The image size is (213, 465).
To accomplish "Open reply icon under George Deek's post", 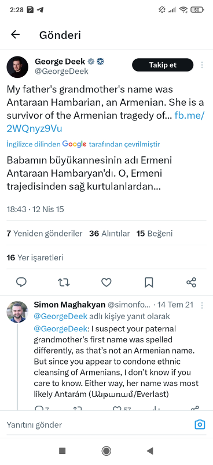I will (x=21, y=282).
